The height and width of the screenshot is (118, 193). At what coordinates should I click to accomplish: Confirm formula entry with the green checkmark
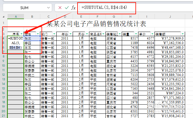click(67, 8)
